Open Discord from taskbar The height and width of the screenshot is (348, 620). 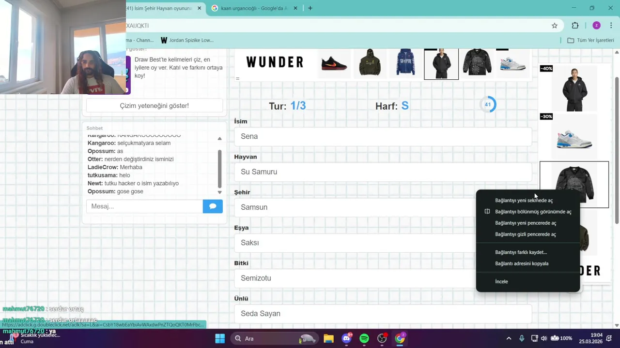(x=346, y=338)
